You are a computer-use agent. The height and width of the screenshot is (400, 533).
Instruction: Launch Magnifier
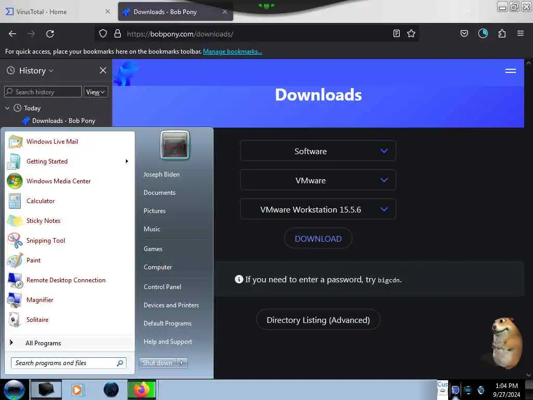pyautogui.click(x=70, y=299)
